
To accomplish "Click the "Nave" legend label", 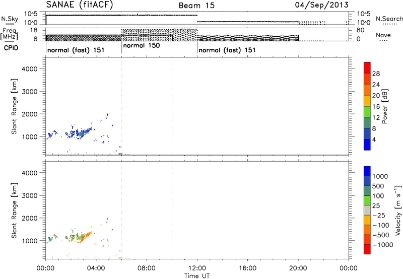I will point(383,35).
